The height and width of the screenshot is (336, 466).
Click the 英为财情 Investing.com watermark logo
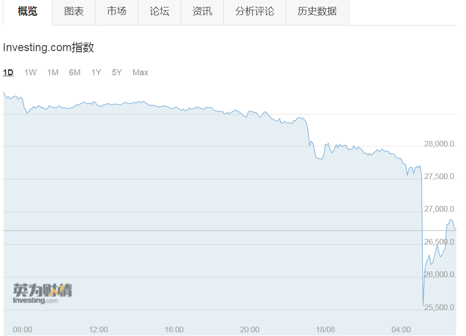point(42,294)
